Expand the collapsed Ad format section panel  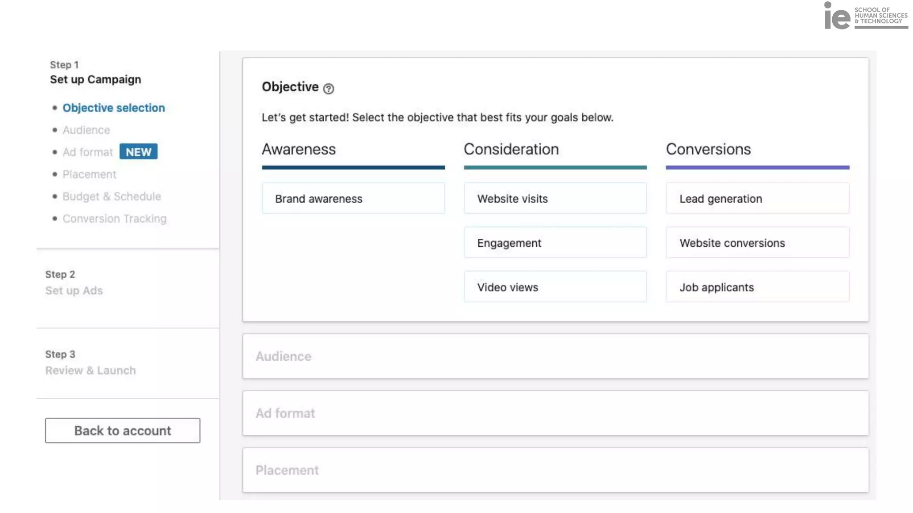click(x=555, y=413)
